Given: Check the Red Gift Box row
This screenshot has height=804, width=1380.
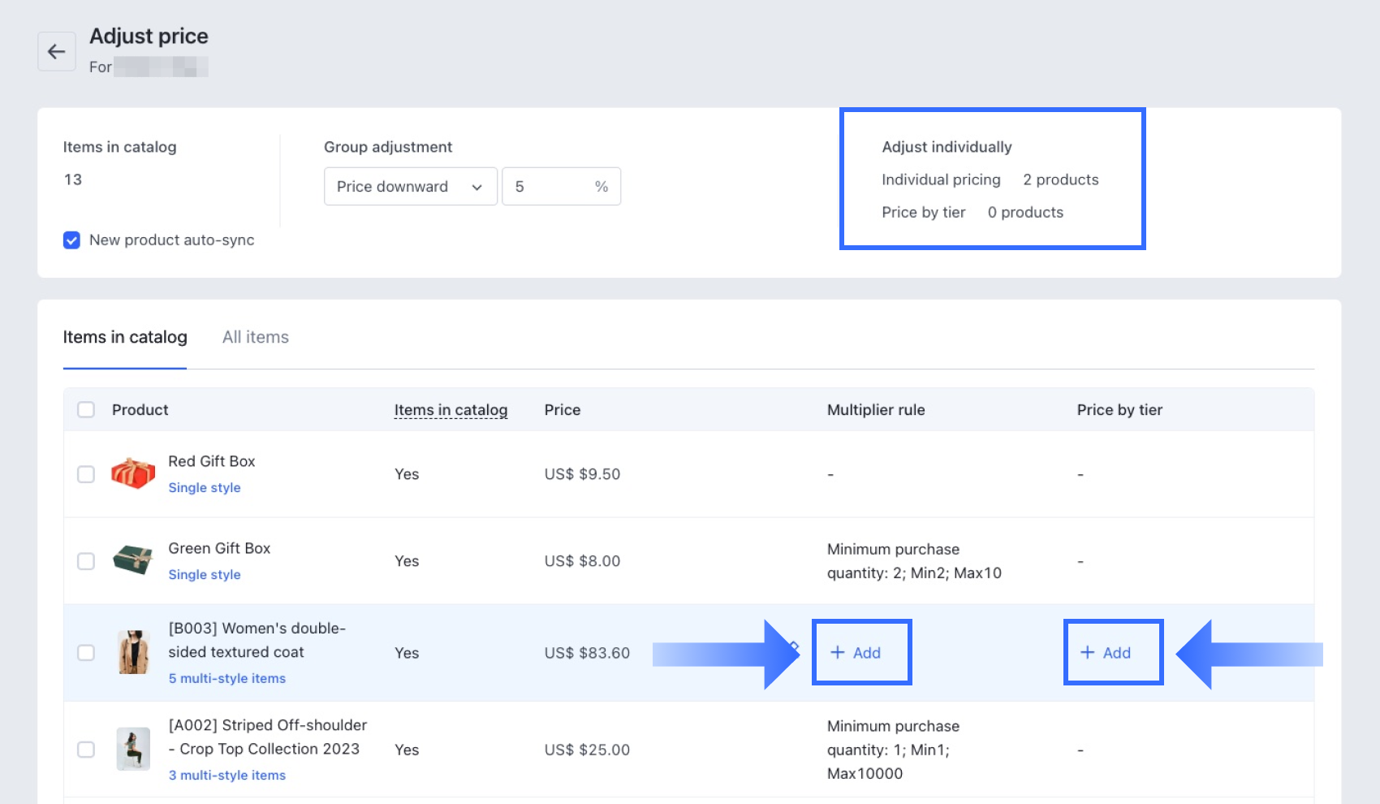Looking at the screenshot, I should point(86,474).
